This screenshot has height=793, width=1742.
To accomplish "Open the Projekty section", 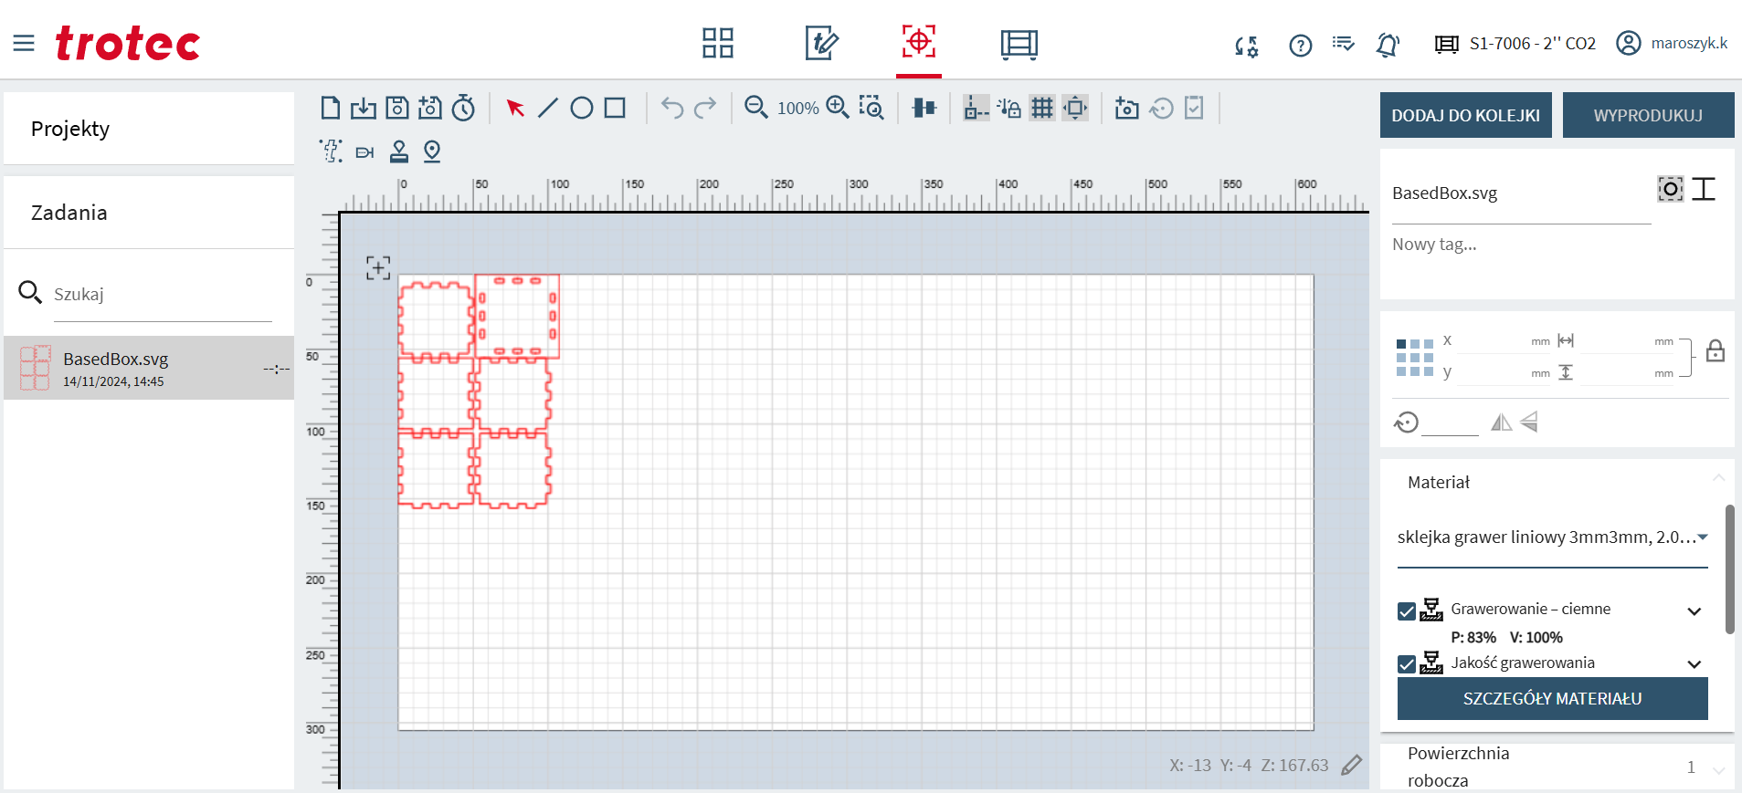I will click(149, 129).
